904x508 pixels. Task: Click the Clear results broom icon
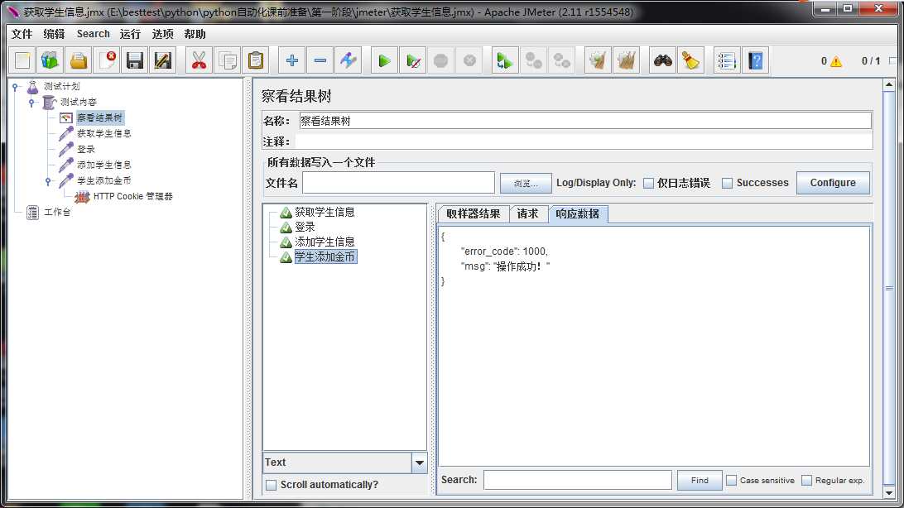pyautogui.click(x=598, y=60)
